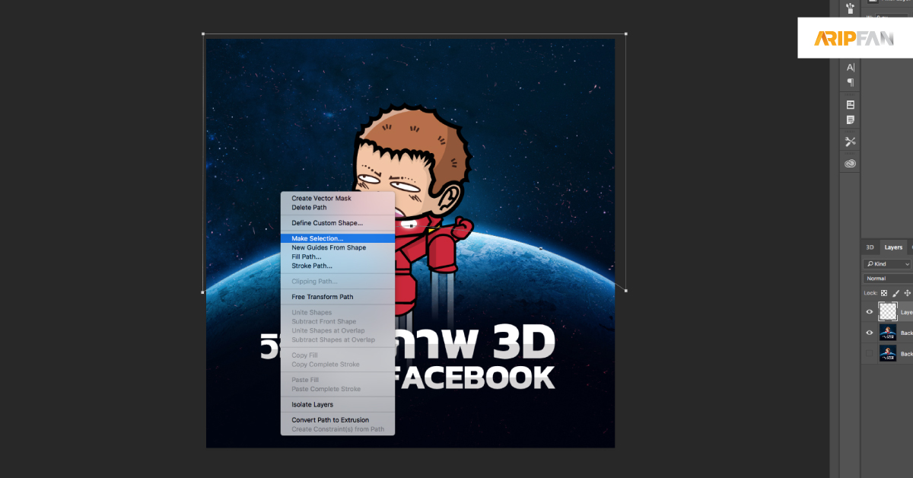
Task: Click Paste Complete Stroke entry
Action: (x=326, y=389)
